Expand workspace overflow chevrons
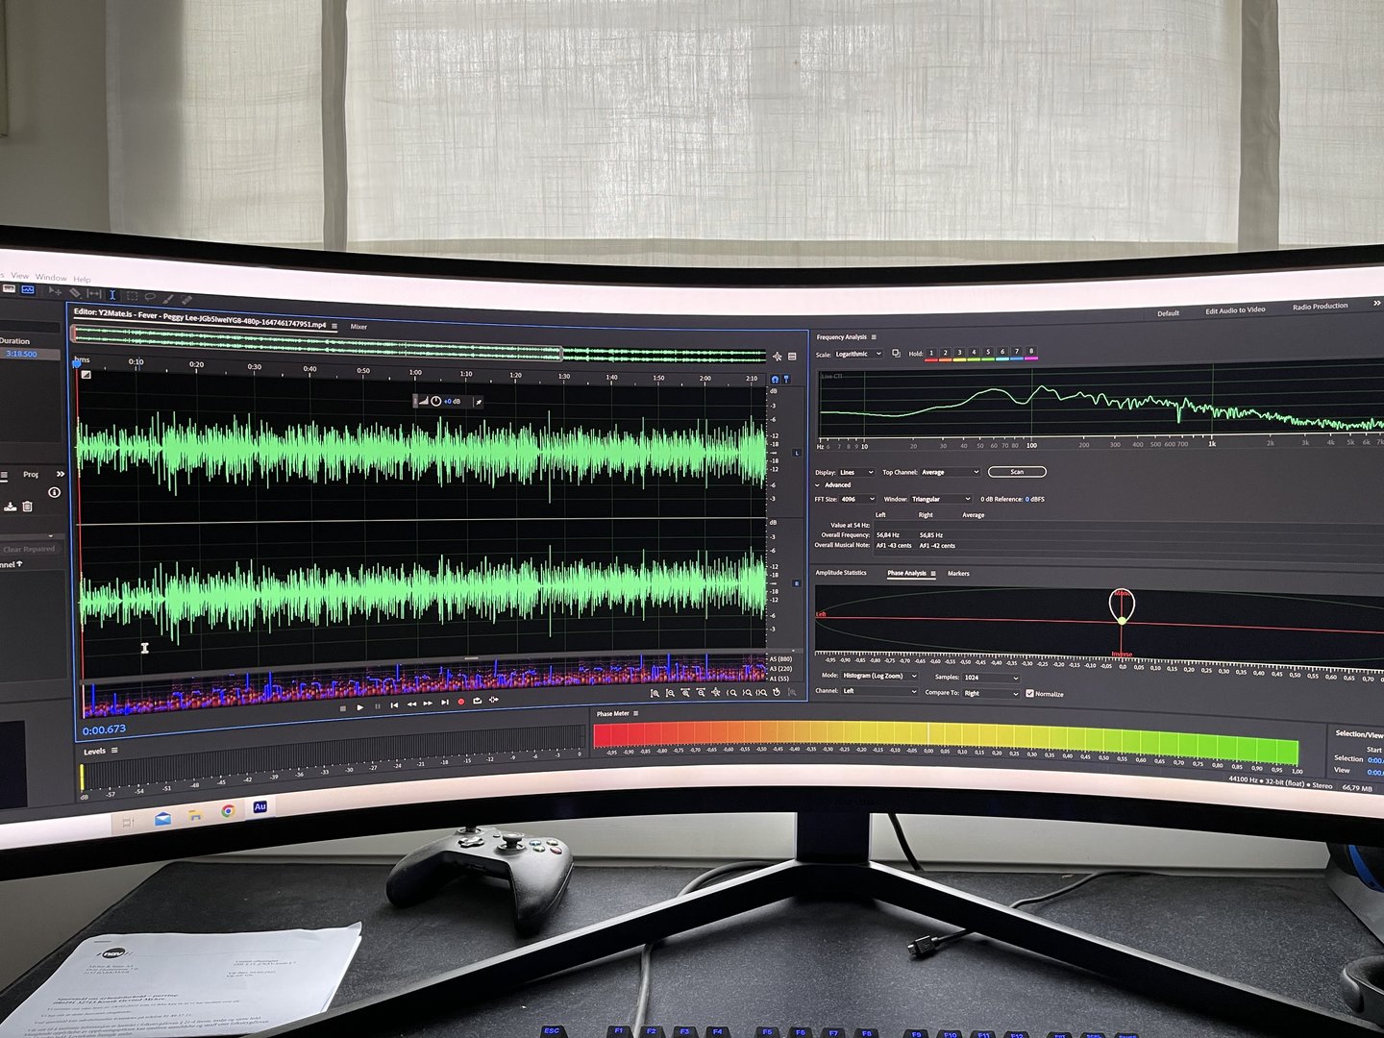 [1376, 304]
